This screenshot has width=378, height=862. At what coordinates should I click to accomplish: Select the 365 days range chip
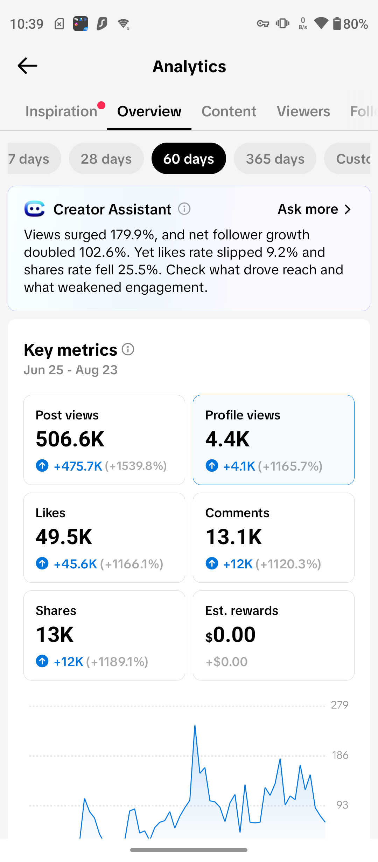(x=275, y=158)
